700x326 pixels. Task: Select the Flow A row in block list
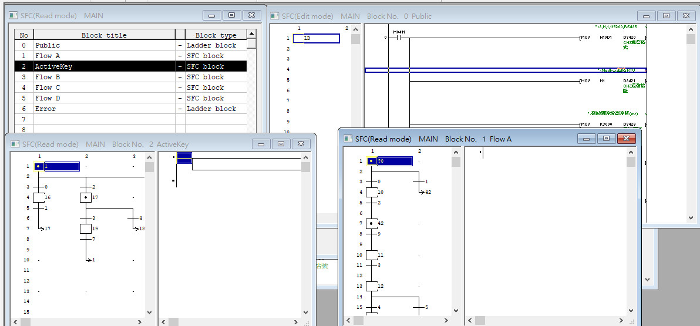point(105,56)
